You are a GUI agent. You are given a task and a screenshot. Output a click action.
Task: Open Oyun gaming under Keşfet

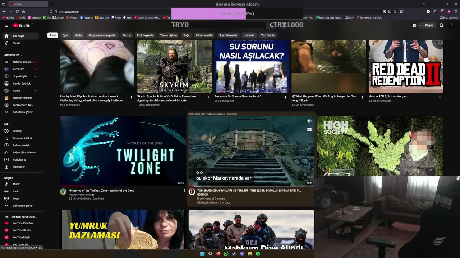pos(16,199)
